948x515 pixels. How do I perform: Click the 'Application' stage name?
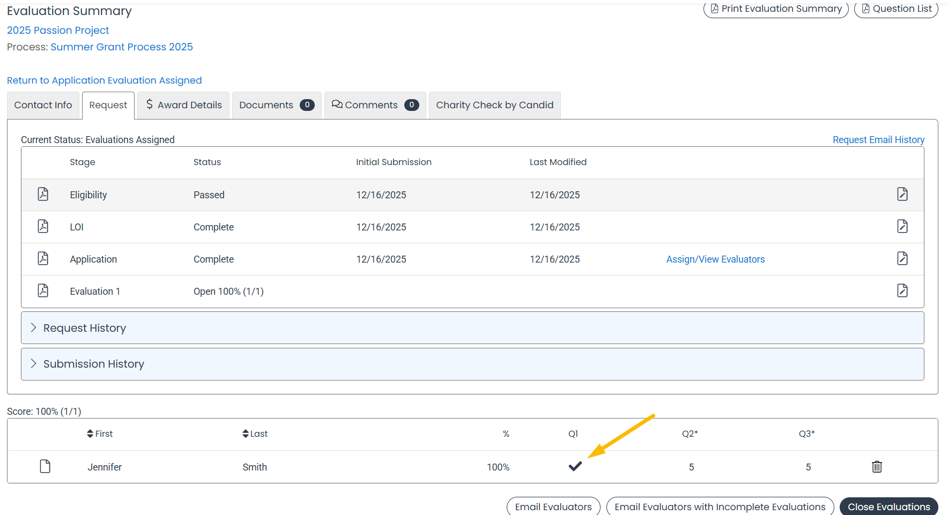pyautogui.click(x=93, y=259)
